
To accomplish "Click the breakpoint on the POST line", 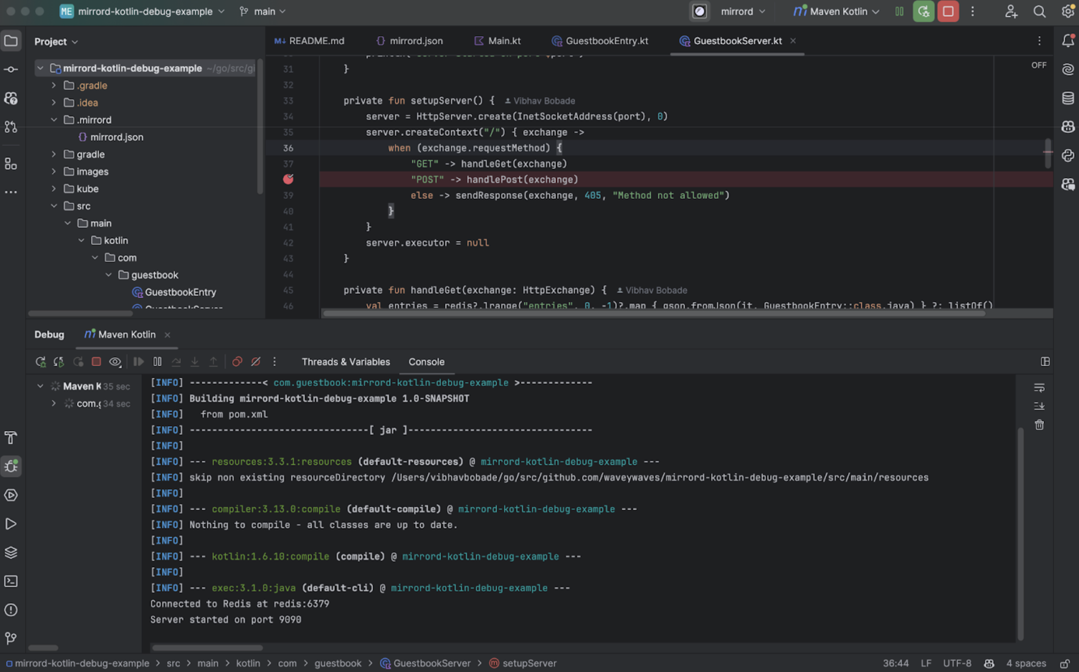I will (x=288, y=179).
